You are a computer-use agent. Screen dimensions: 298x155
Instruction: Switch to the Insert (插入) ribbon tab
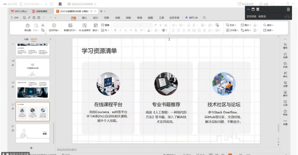84,18
